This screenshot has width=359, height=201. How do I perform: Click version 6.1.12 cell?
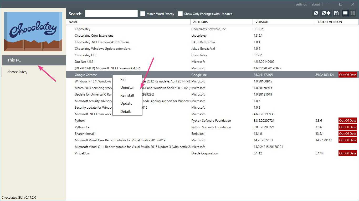(258, 153)
